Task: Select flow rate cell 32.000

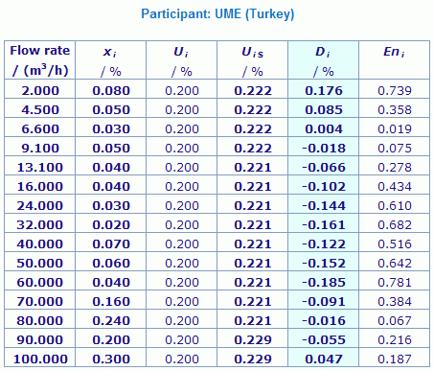Action: (x=40, y=225)
